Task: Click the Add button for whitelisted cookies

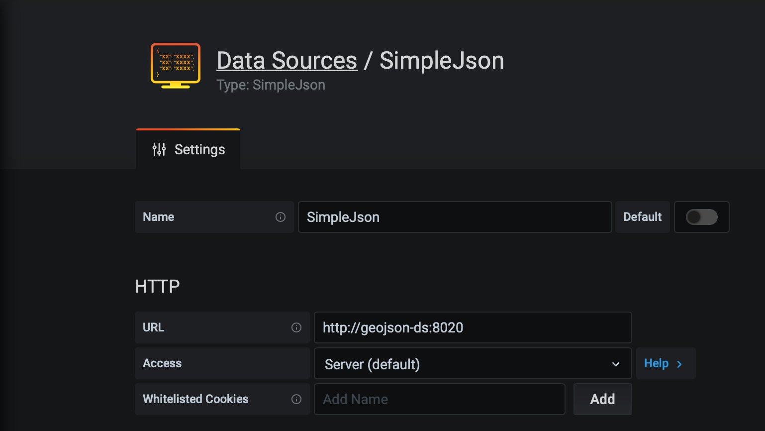Action: (602, 399)
